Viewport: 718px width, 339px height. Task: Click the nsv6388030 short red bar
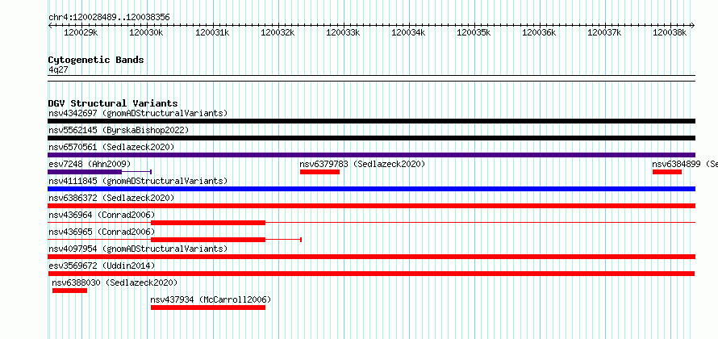pos(69,291)
